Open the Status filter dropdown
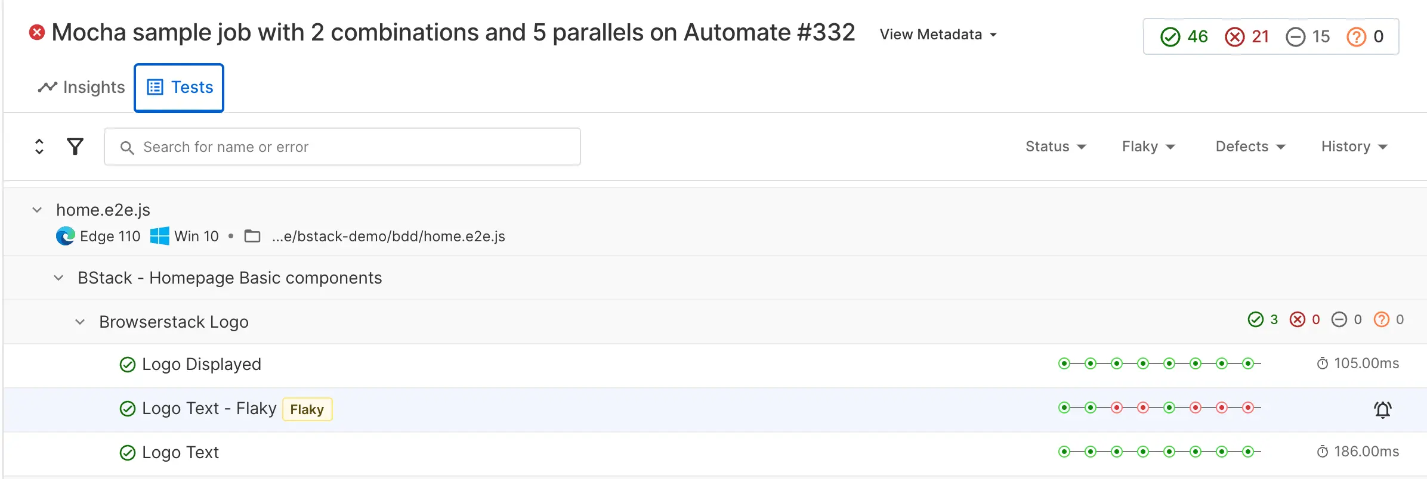The width and height of the screenshot is (1427, 479). [1055, 147]
